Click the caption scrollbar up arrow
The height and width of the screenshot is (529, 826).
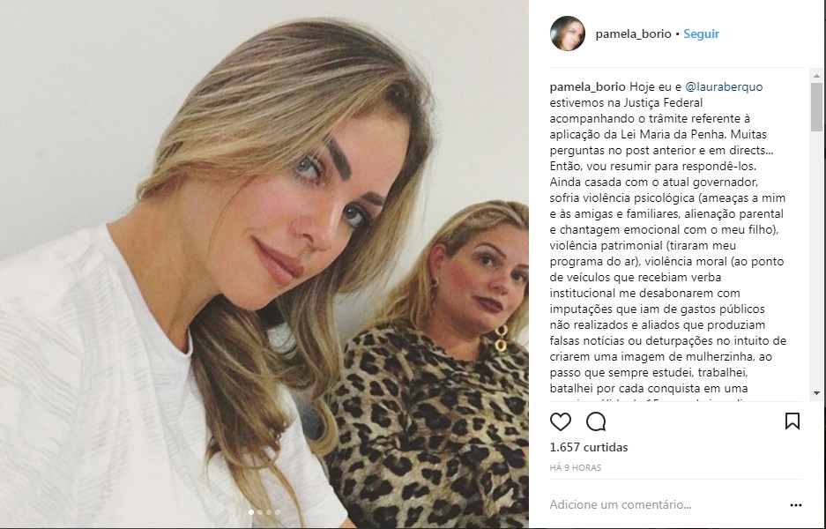tap(816, 76)
